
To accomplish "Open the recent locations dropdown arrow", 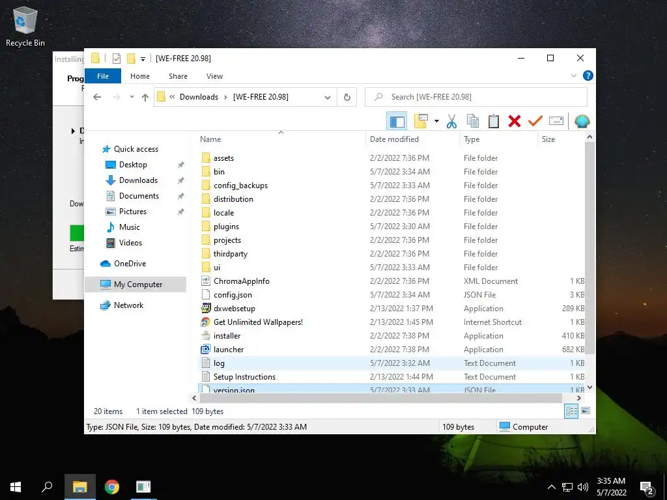I will pyautogui.click(x=132, y=97).
